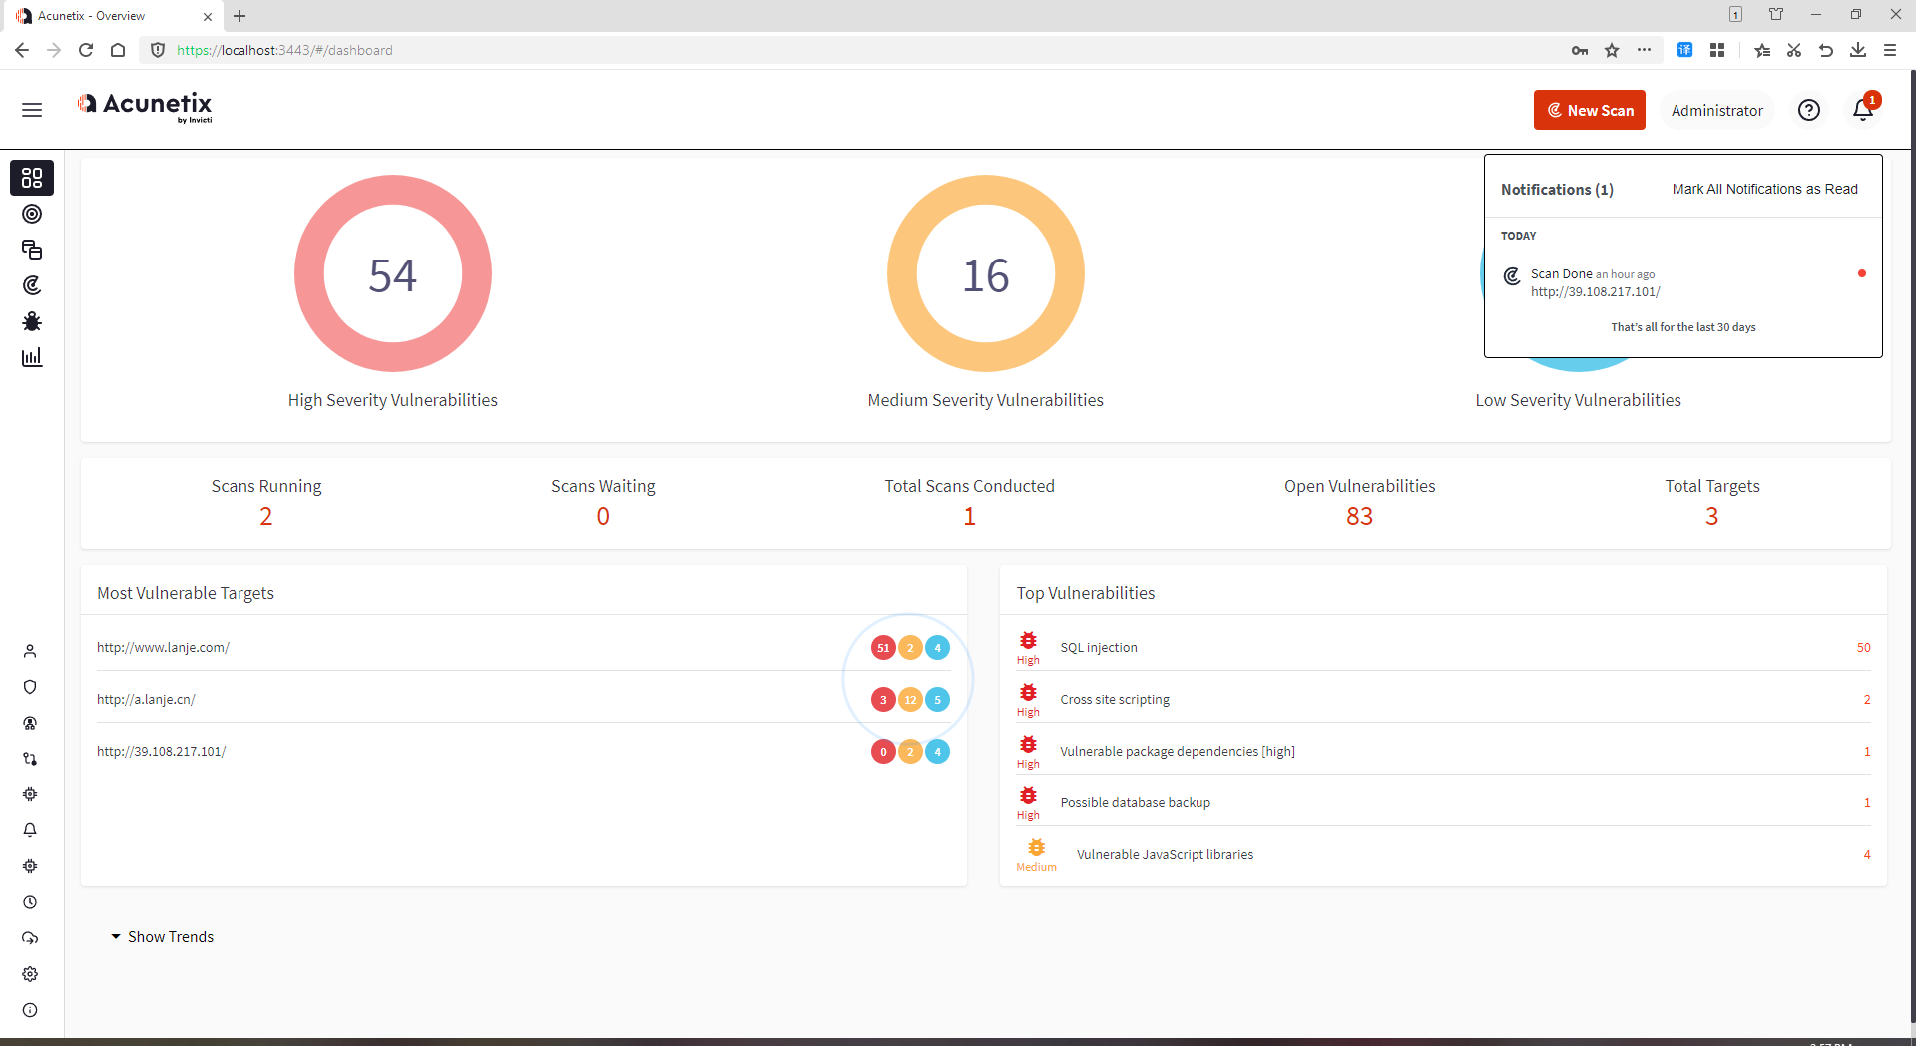
Task: Click the Open Vulnerabilities count 83
Action: [x=1360, y=516]
